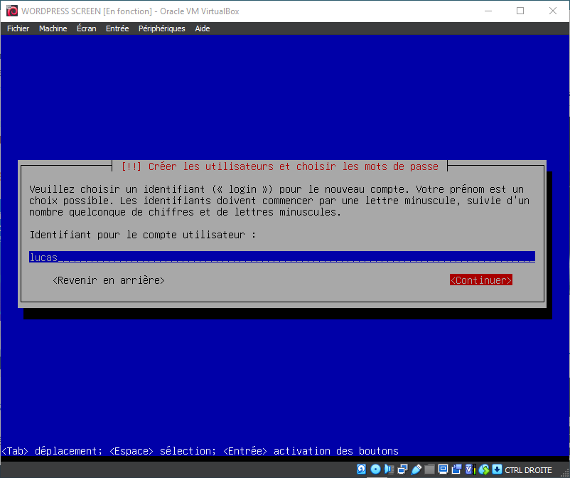Click the CTRL DROITE host key label
570x478 pixels.
(x=528, y=469)
